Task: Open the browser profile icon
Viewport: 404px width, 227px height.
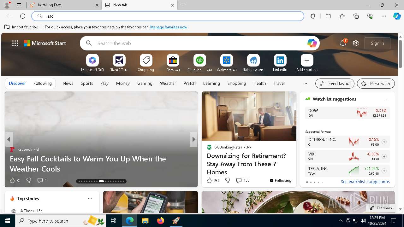Action: pyautogui.click(x=7, y=5)
